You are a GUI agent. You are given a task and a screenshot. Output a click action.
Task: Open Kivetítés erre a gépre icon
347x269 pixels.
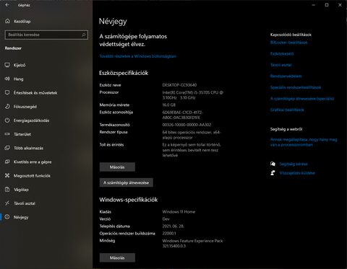(7, 162)
